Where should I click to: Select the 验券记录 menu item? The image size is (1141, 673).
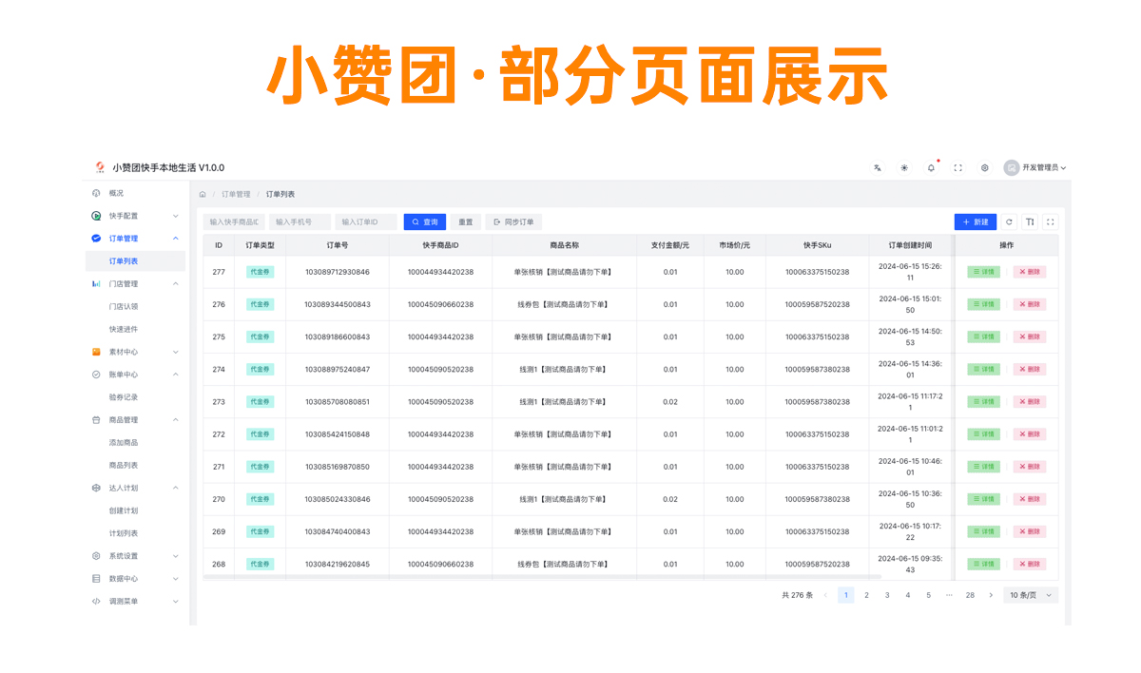[124, 397]
